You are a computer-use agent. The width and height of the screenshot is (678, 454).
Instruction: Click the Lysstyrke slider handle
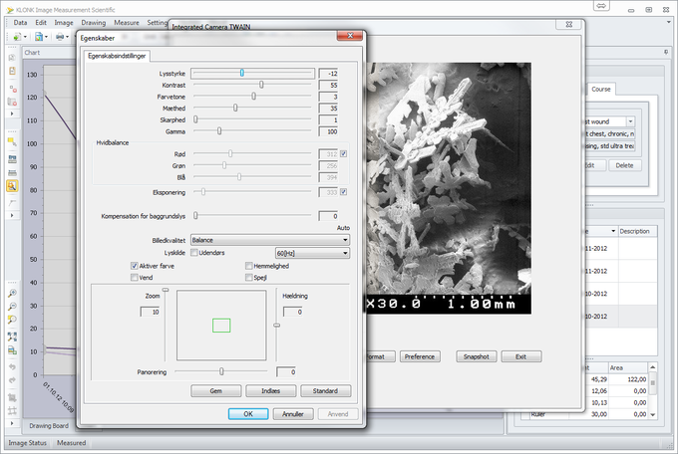click(242, 73)
